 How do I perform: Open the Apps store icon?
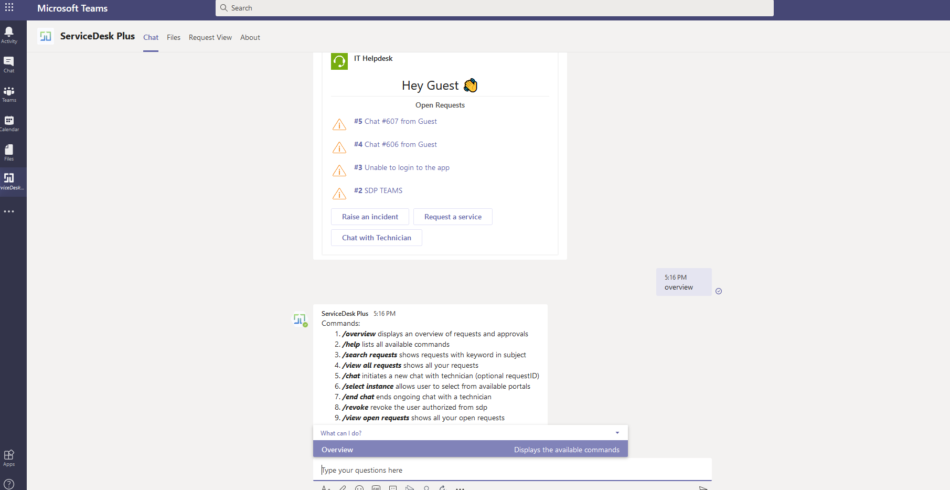point(9,457)
